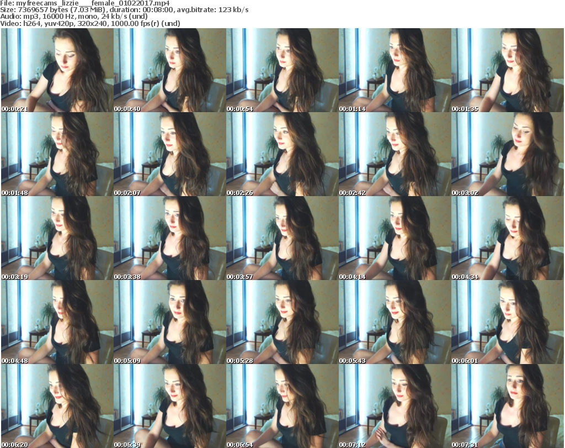Choose the frame stamped 00:07:12
Screen dimensions: 565x448
[x=395, y=406]
